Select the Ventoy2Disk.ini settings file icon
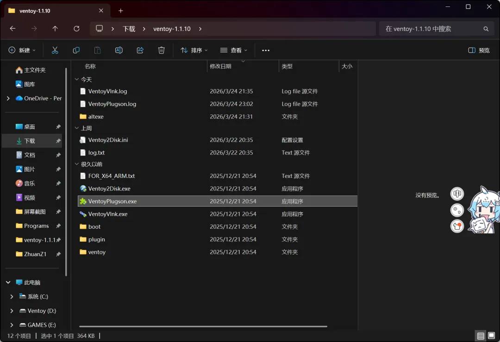 click(83, 140)
